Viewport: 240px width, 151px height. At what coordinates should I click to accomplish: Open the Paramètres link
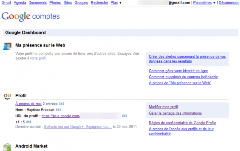[x=202, y=3]
